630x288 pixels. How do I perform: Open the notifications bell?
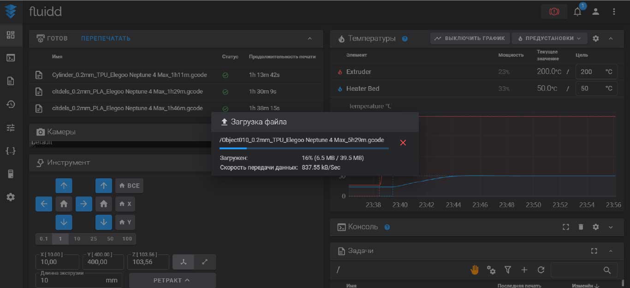point(577,12)
